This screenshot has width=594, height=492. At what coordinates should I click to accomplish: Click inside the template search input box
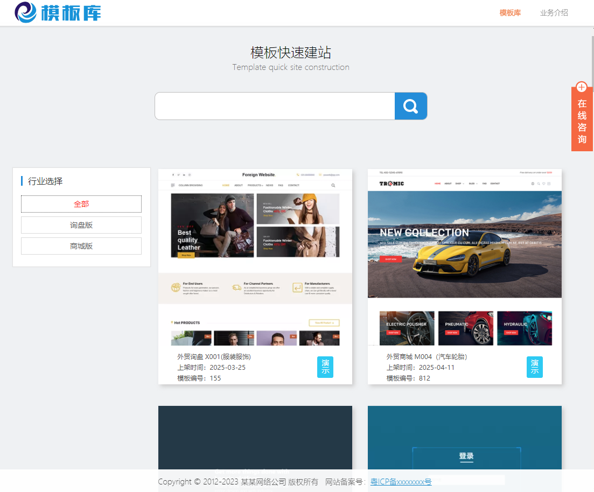(275, 106)
